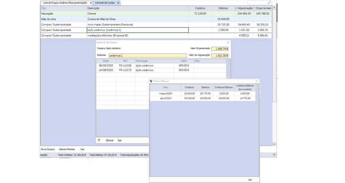The height and width of the screenshot is (183, 345).
Task: Click the help icon beside Eliminar
Action: coord(99,140)
